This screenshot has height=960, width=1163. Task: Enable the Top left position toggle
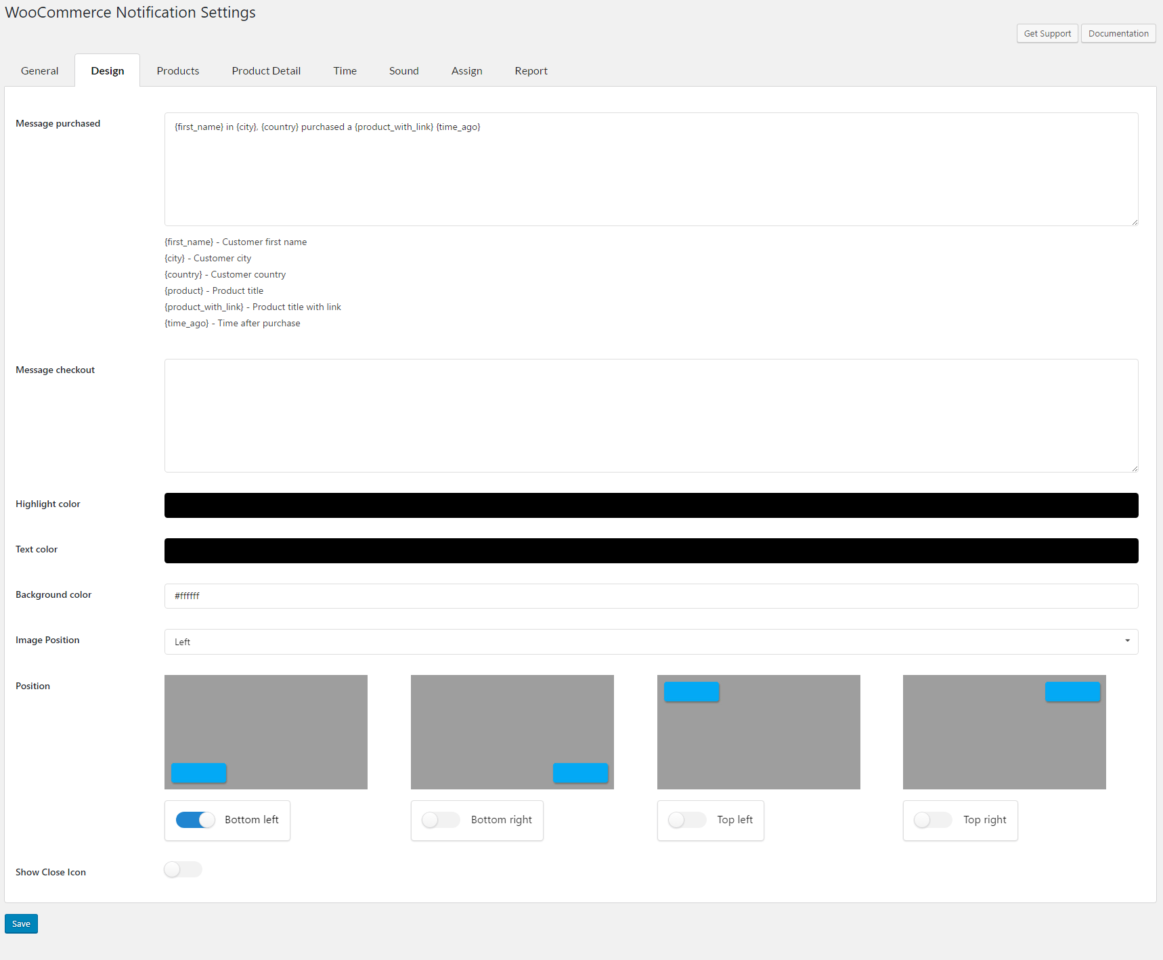(687, 820)
